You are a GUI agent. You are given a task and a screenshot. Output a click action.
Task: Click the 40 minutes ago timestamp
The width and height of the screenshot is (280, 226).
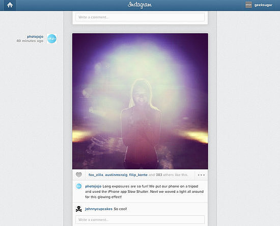coord(30,41)
